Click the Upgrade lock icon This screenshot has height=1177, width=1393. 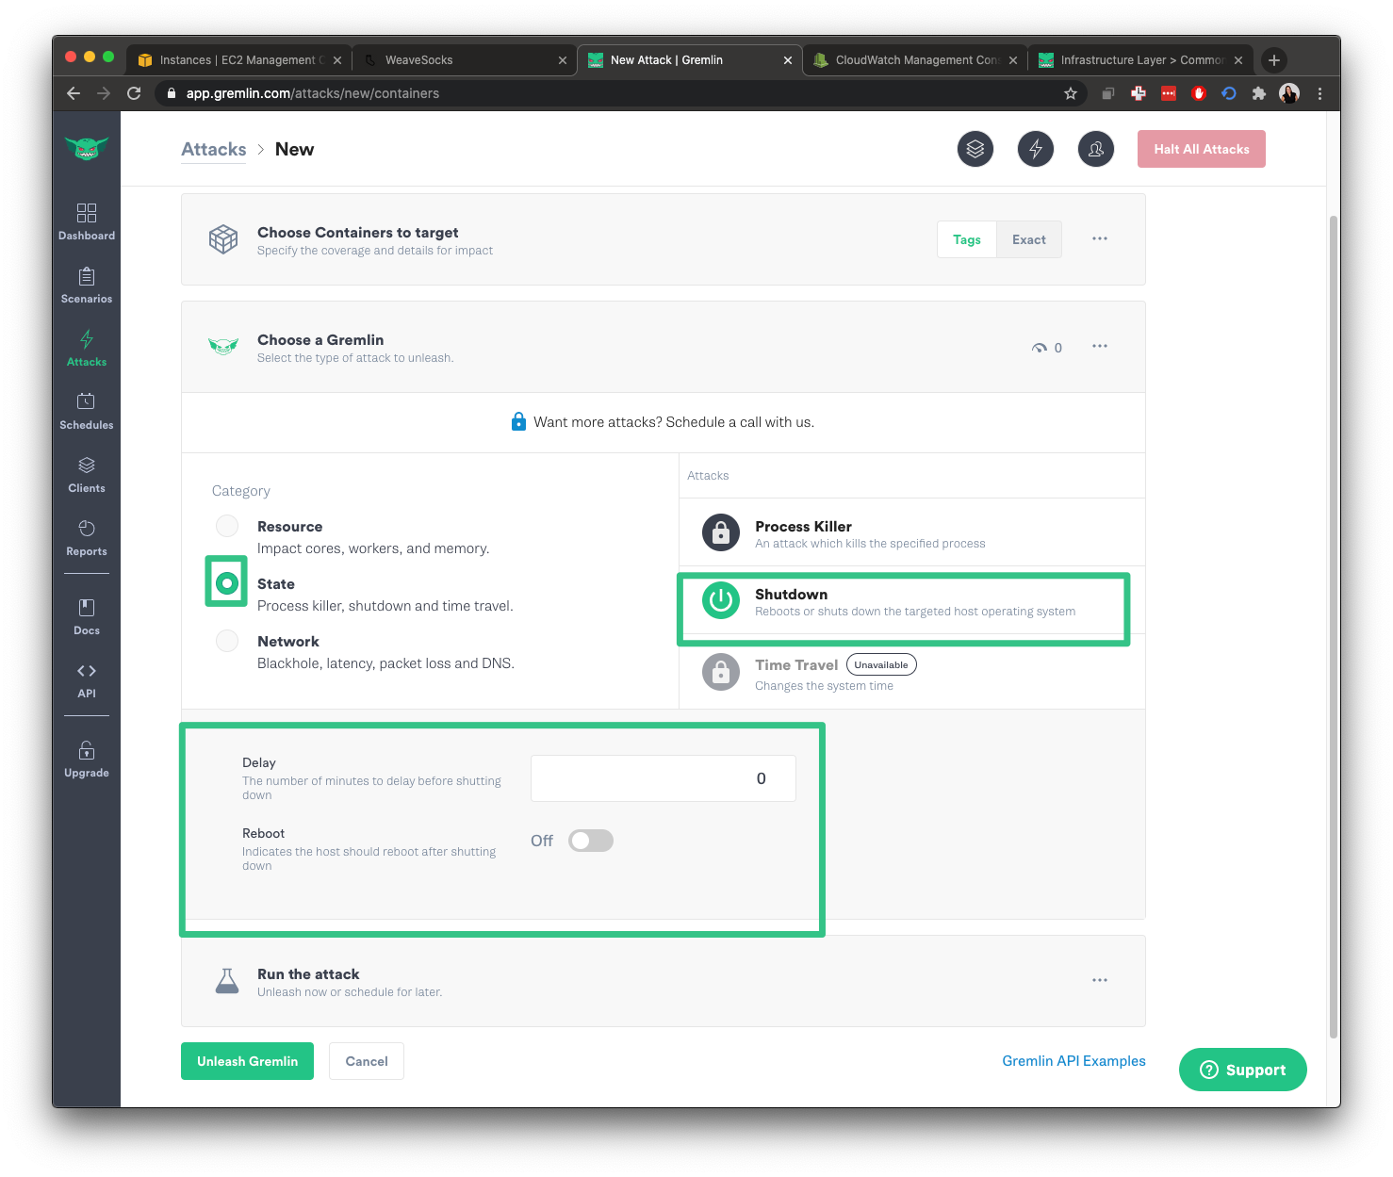point(87,750)
